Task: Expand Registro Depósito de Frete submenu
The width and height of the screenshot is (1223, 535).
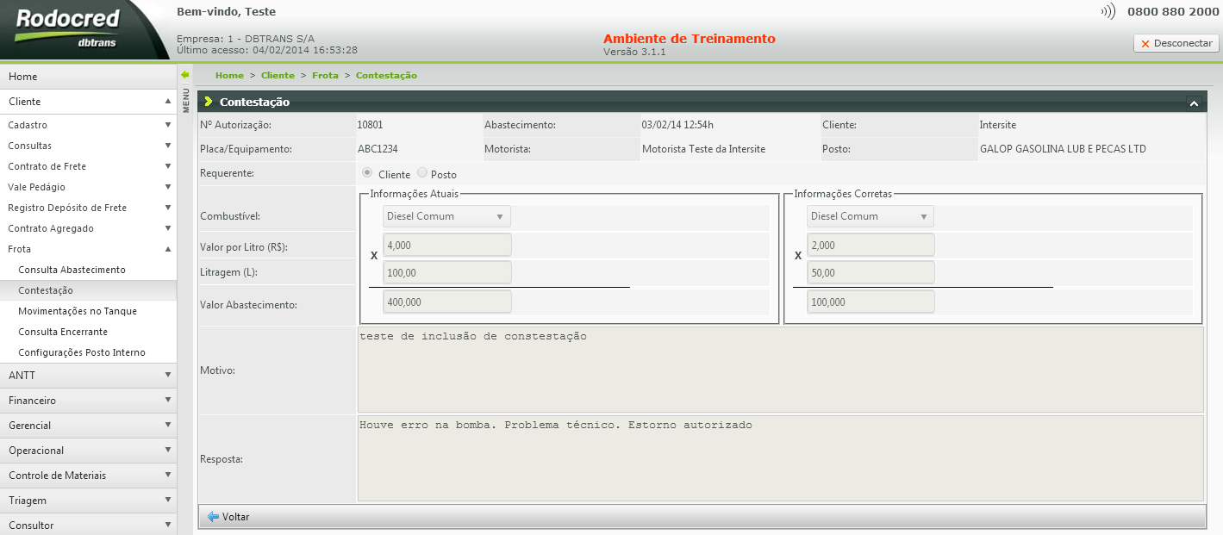Action: [x=88, y=208]
